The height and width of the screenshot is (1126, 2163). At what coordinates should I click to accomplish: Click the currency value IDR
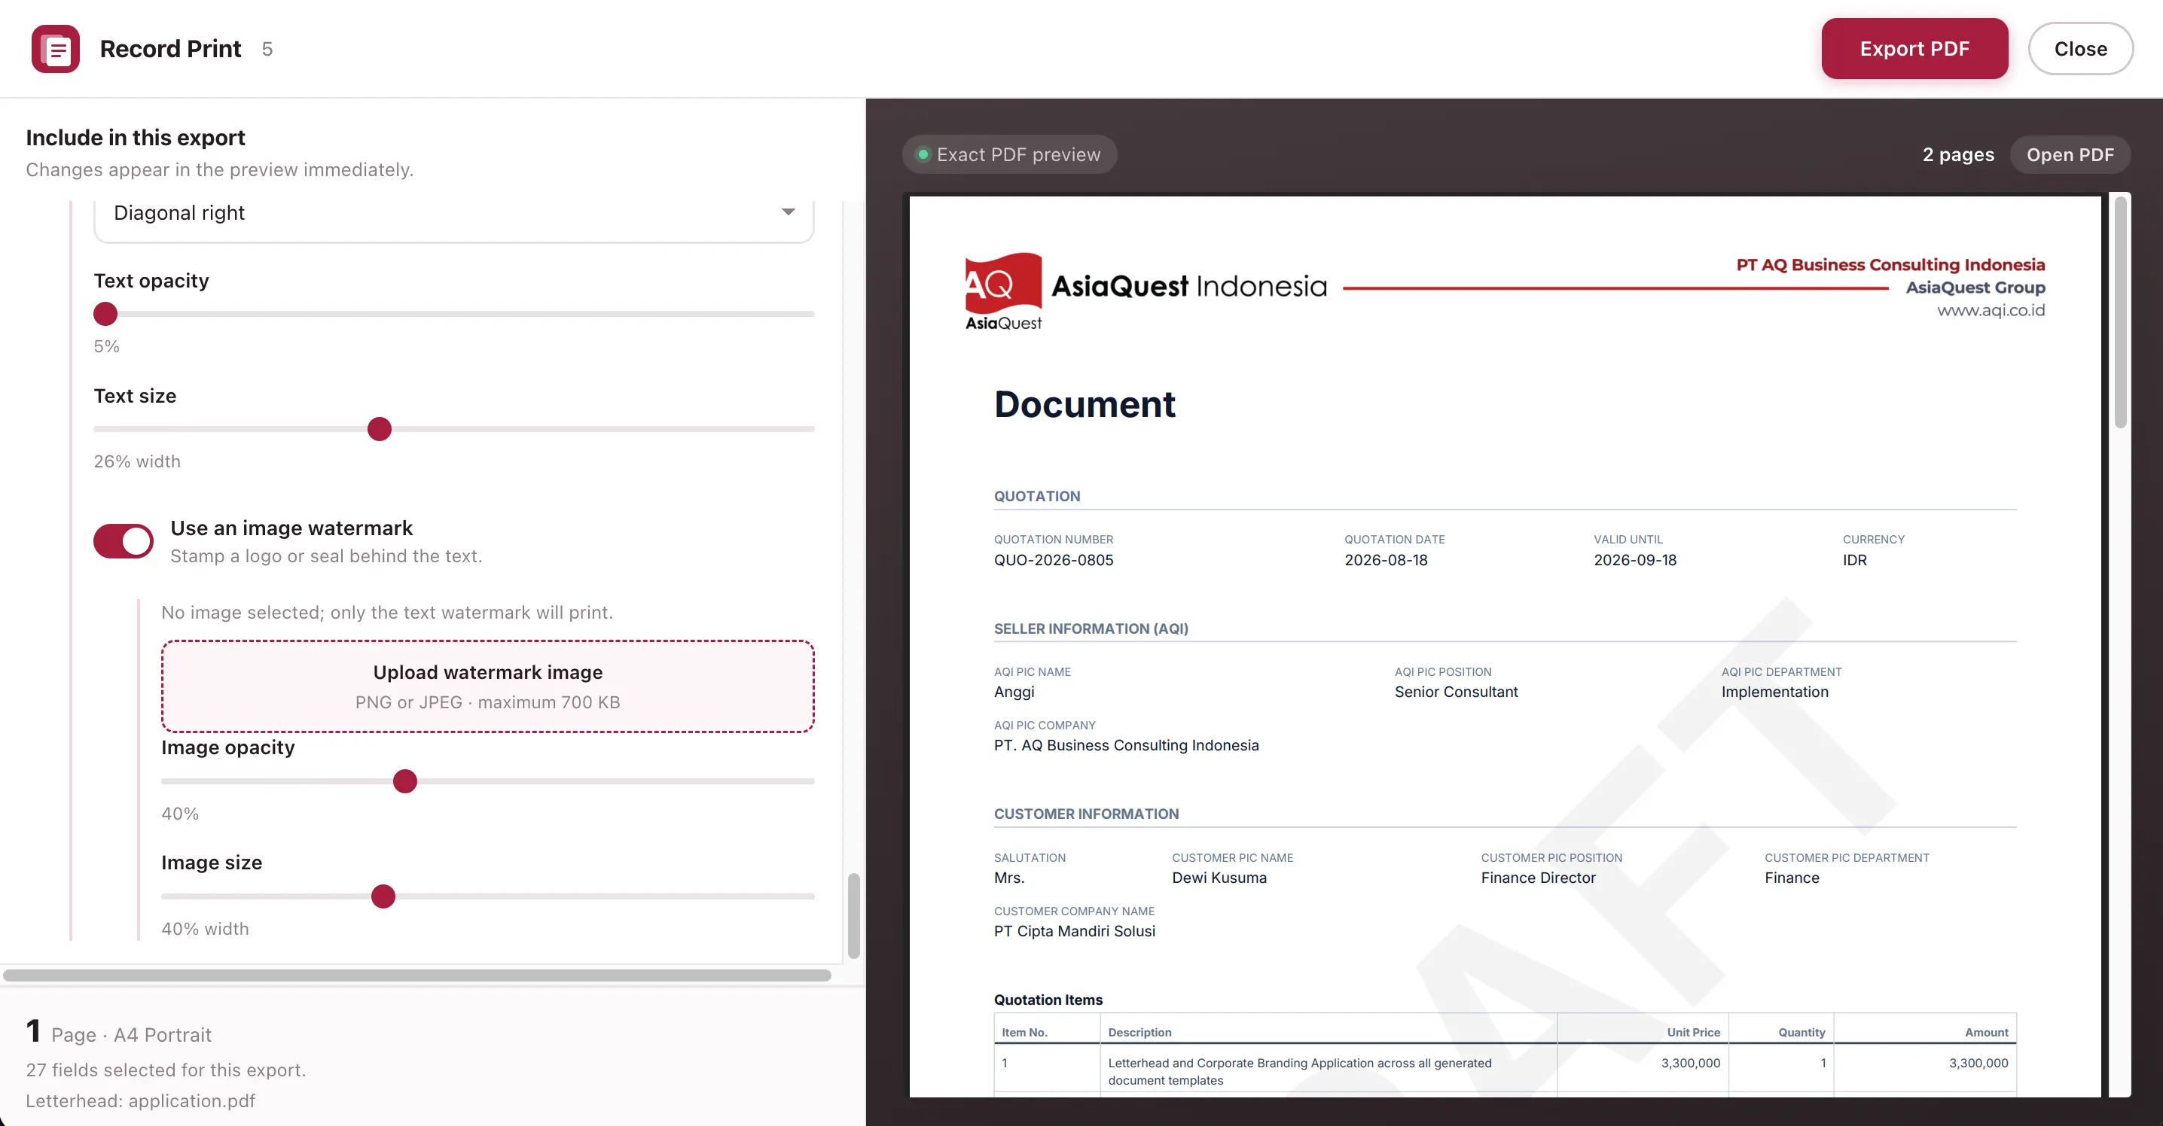point(1854,560)
